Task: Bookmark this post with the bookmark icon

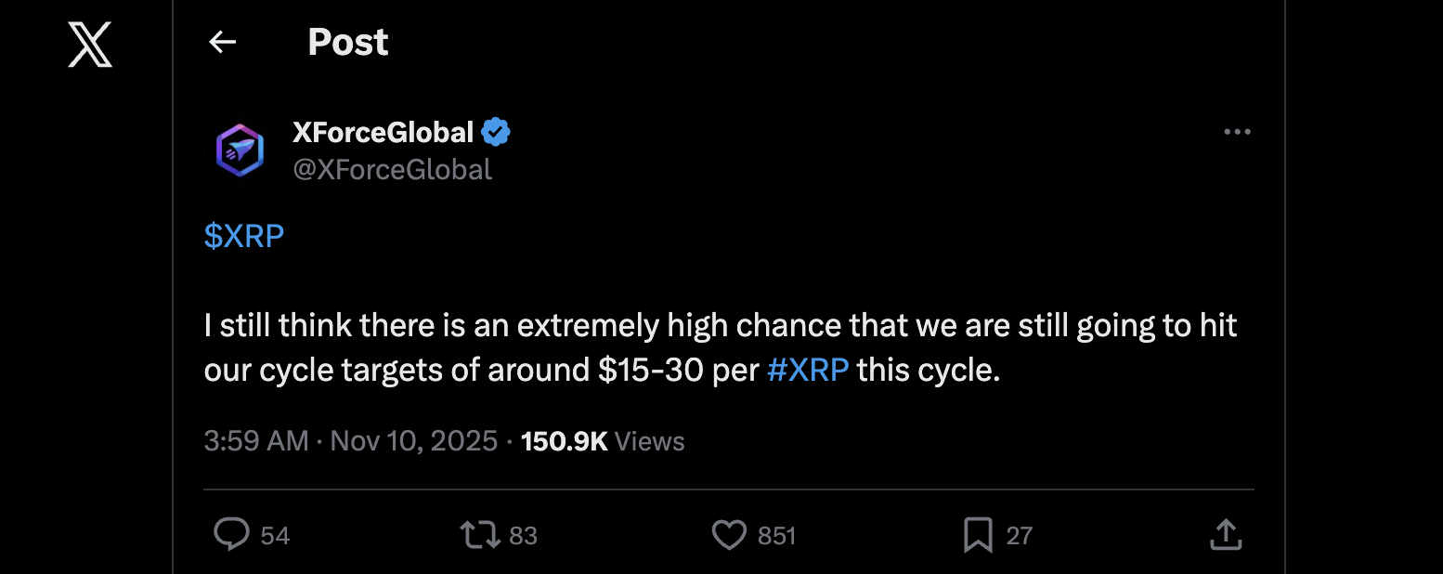Action: click(978, 534)
